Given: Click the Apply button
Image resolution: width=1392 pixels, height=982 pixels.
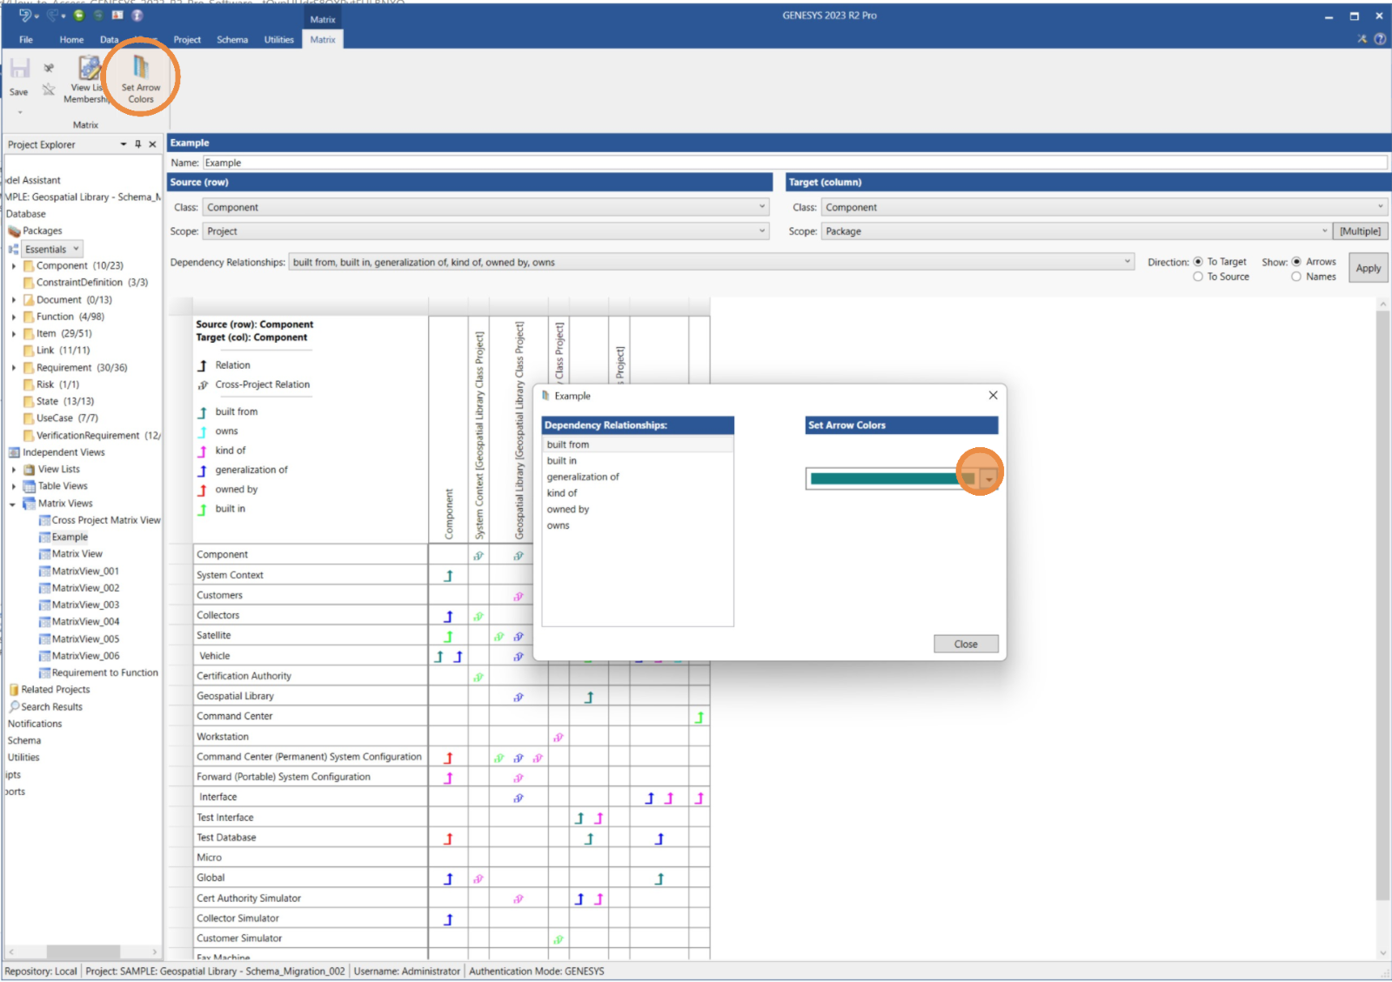Looking at the screenshot, I should tap(1368, 268).
